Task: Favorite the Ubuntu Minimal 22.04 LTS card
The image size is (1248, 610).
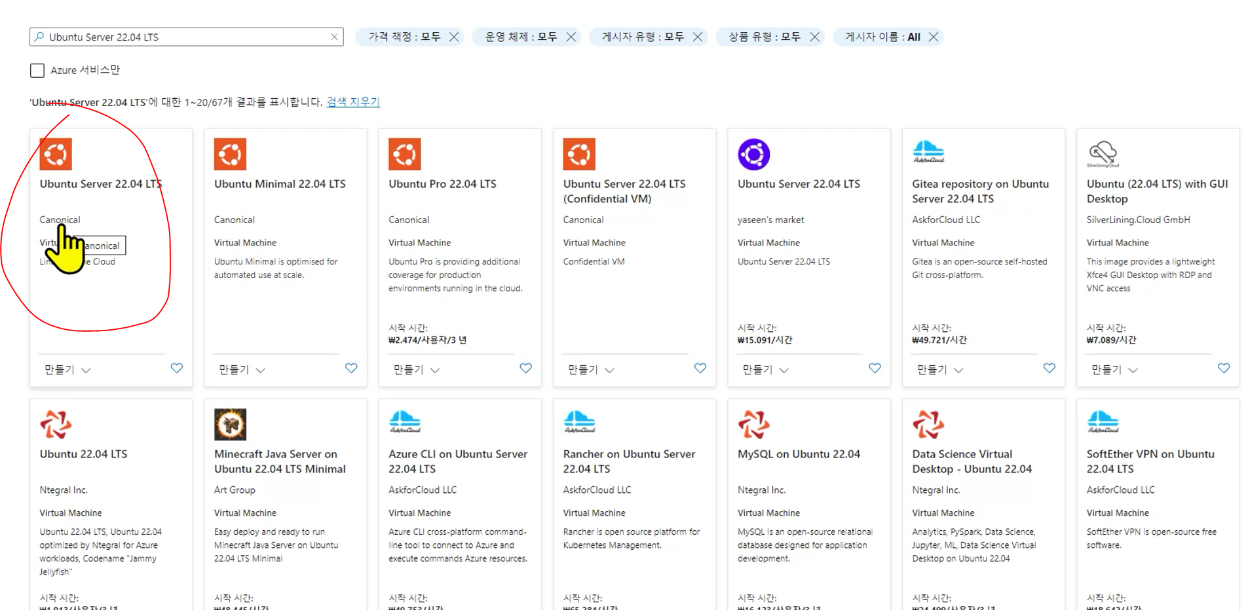Action: (x=351, y=368)
